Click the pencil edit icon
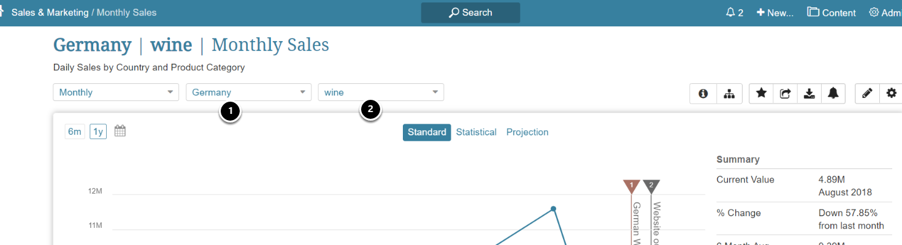 pos(867,93)
